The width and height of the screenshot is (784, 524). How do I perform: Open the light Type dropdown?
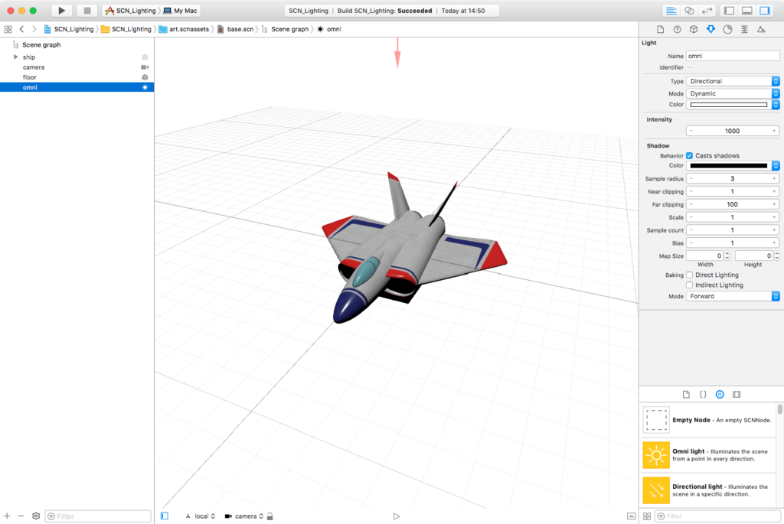(733, 81)
